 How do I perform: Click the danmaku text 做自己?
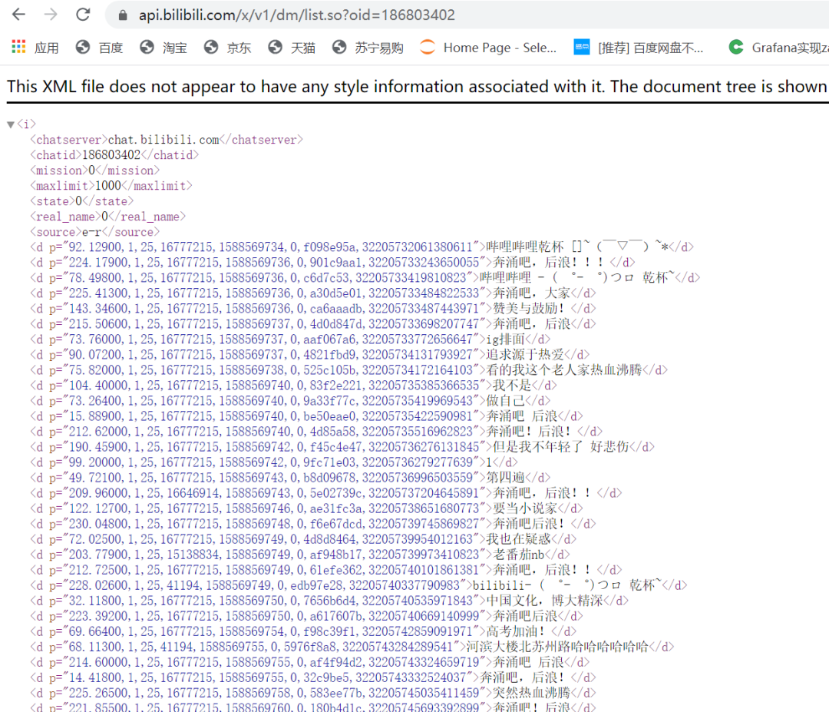coord(505,400)
